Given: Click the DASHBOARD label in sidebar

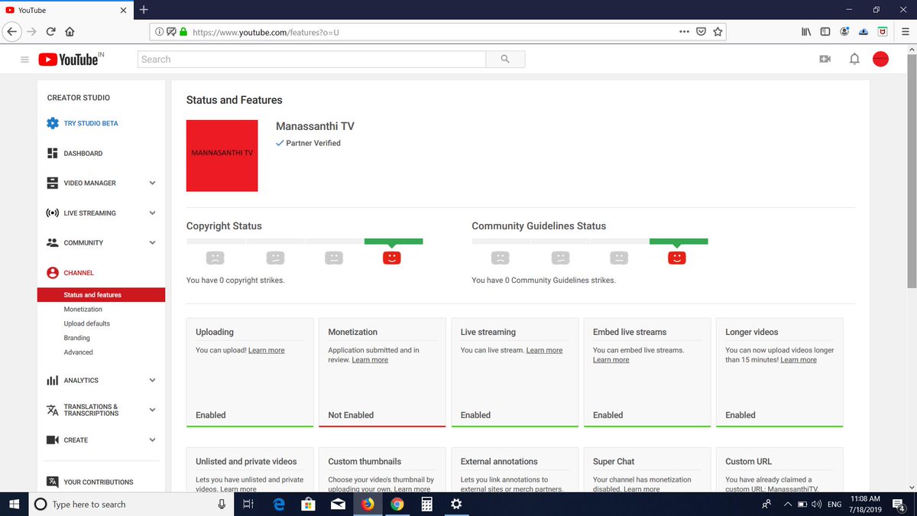Looking at the screenshot, I should (83, 154).
